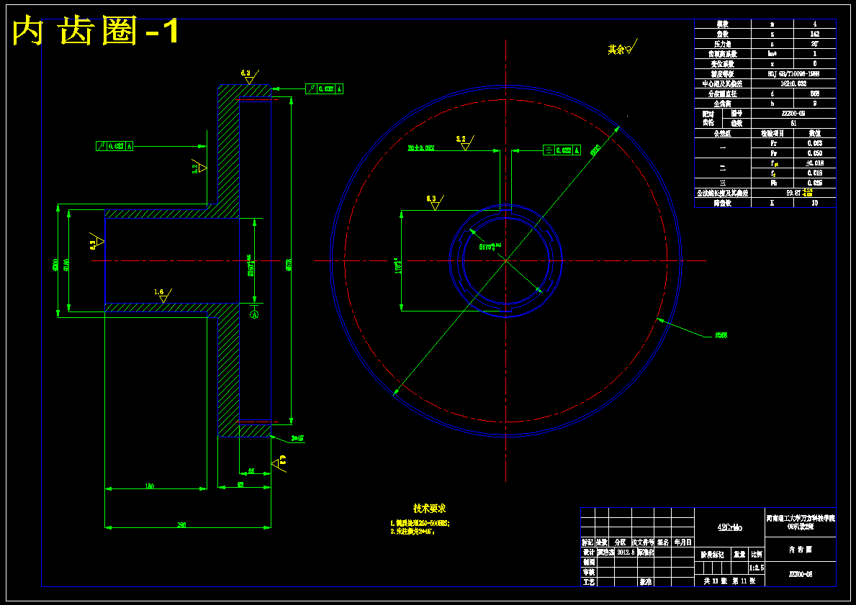Select mating gear tooth count 61
The width and height of the screenshot is (856, 605).
tap(793, 123)
